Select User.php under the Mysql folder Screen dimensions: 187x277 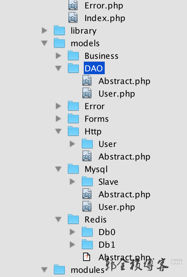(x=117, y=207)
